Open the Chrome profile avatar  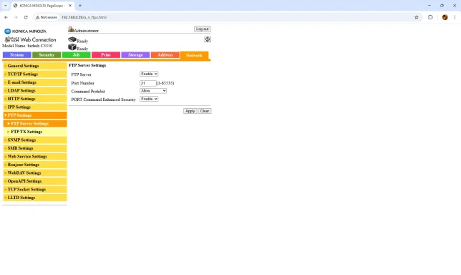click(445, 17)
